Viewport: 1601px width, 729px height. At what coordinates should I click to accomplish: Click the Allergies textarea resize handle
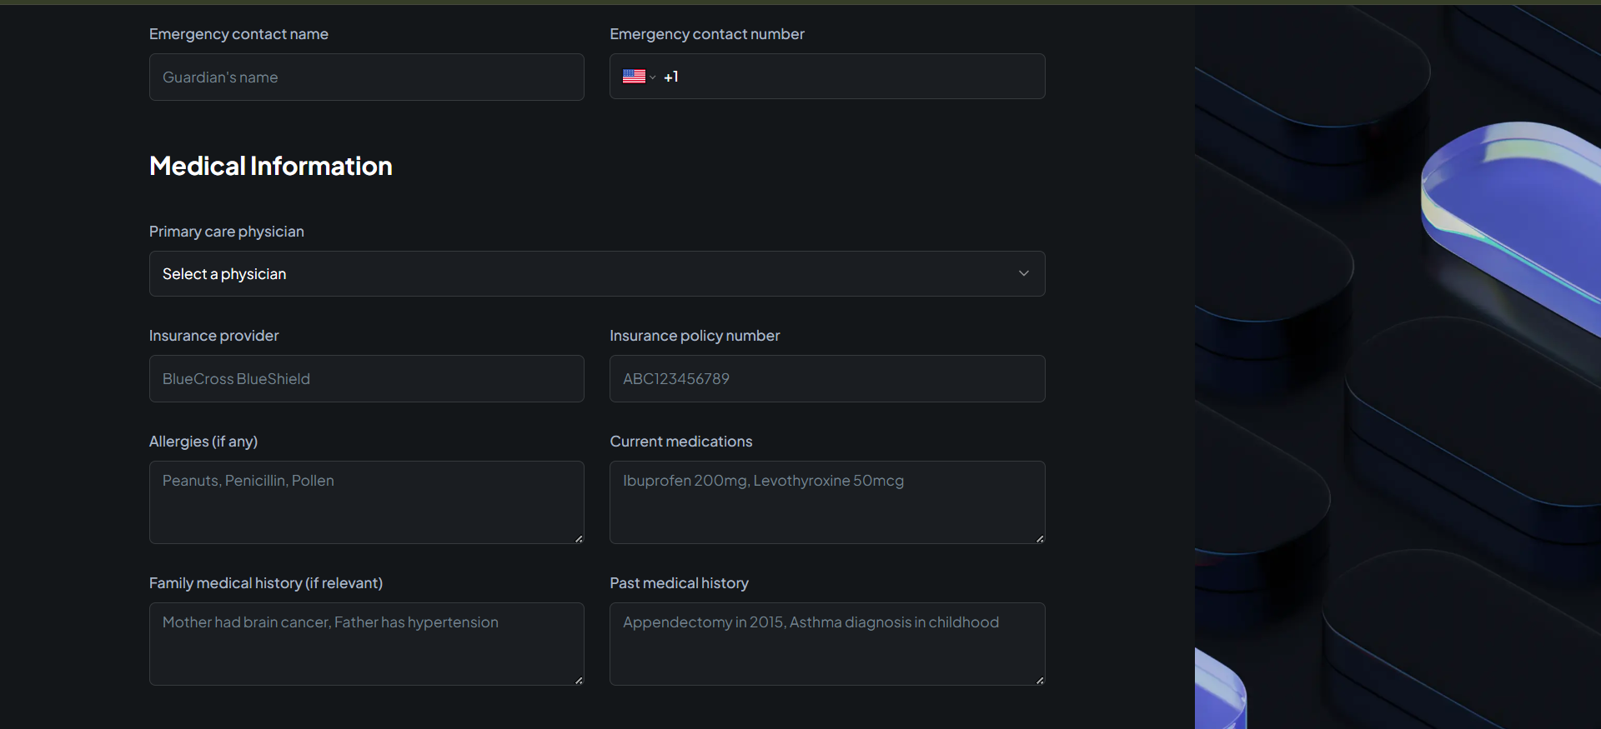click(579, 538)
